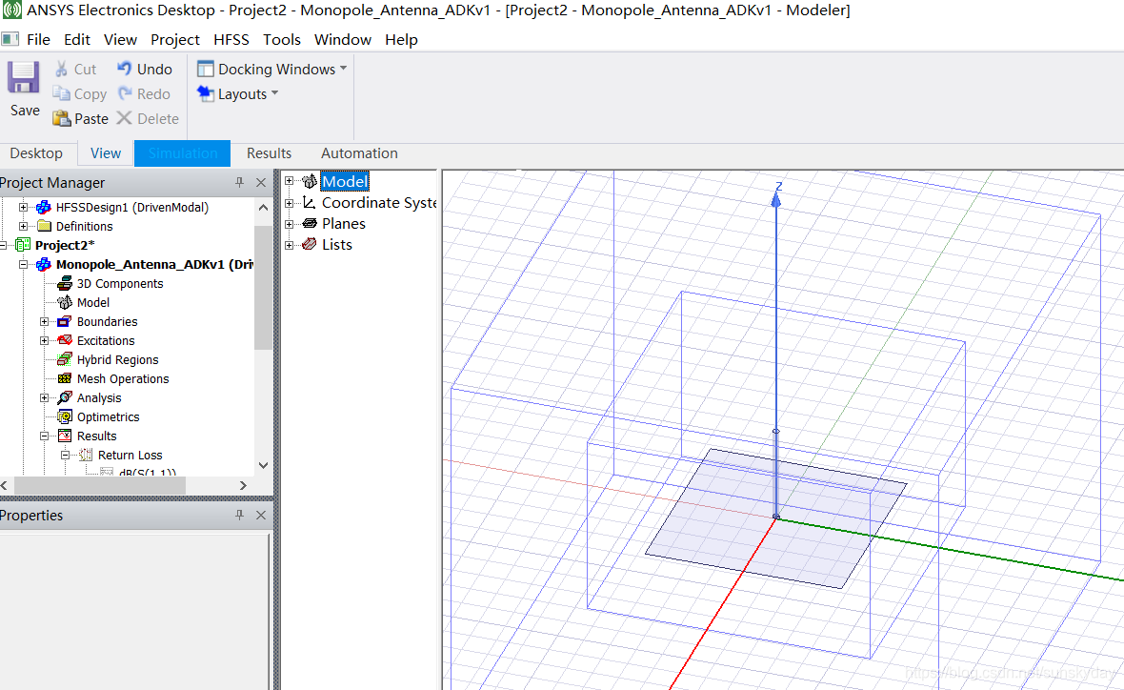Click the Mesh Operations icon
1124x690 pixels.
point(65,378)
